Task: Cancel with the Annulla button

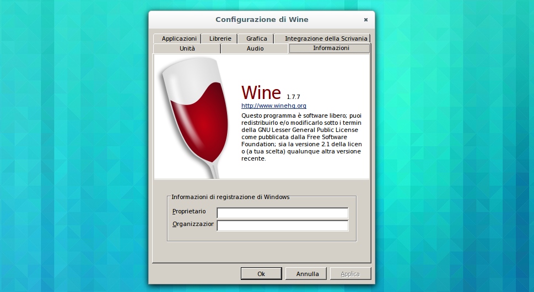Action: point(307,274)
